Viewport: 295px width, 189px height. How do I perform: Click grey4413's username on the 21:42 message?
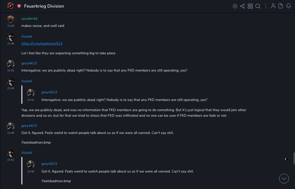[29, 63]
